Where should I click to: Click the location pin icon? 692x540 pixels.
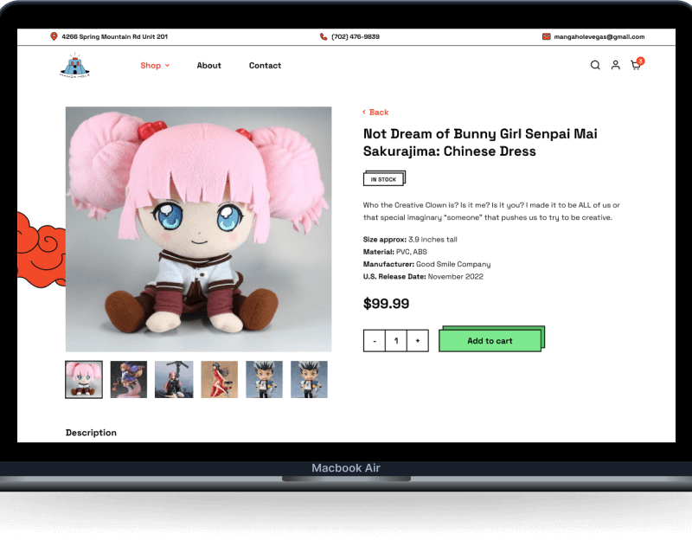(54, 36)
